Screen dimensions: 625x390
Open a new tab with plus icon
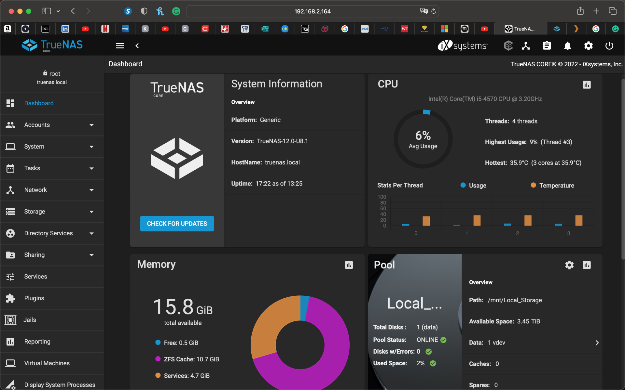tap(596, 11)
